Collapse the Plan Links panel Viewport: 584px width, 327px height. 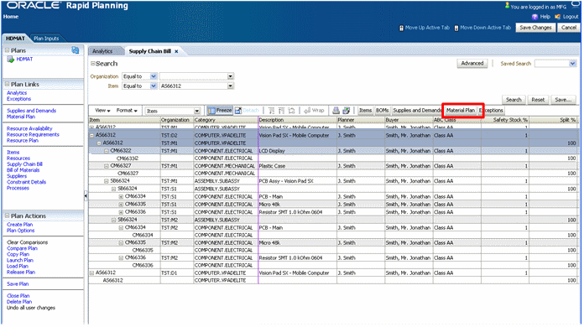pos(7,84)
